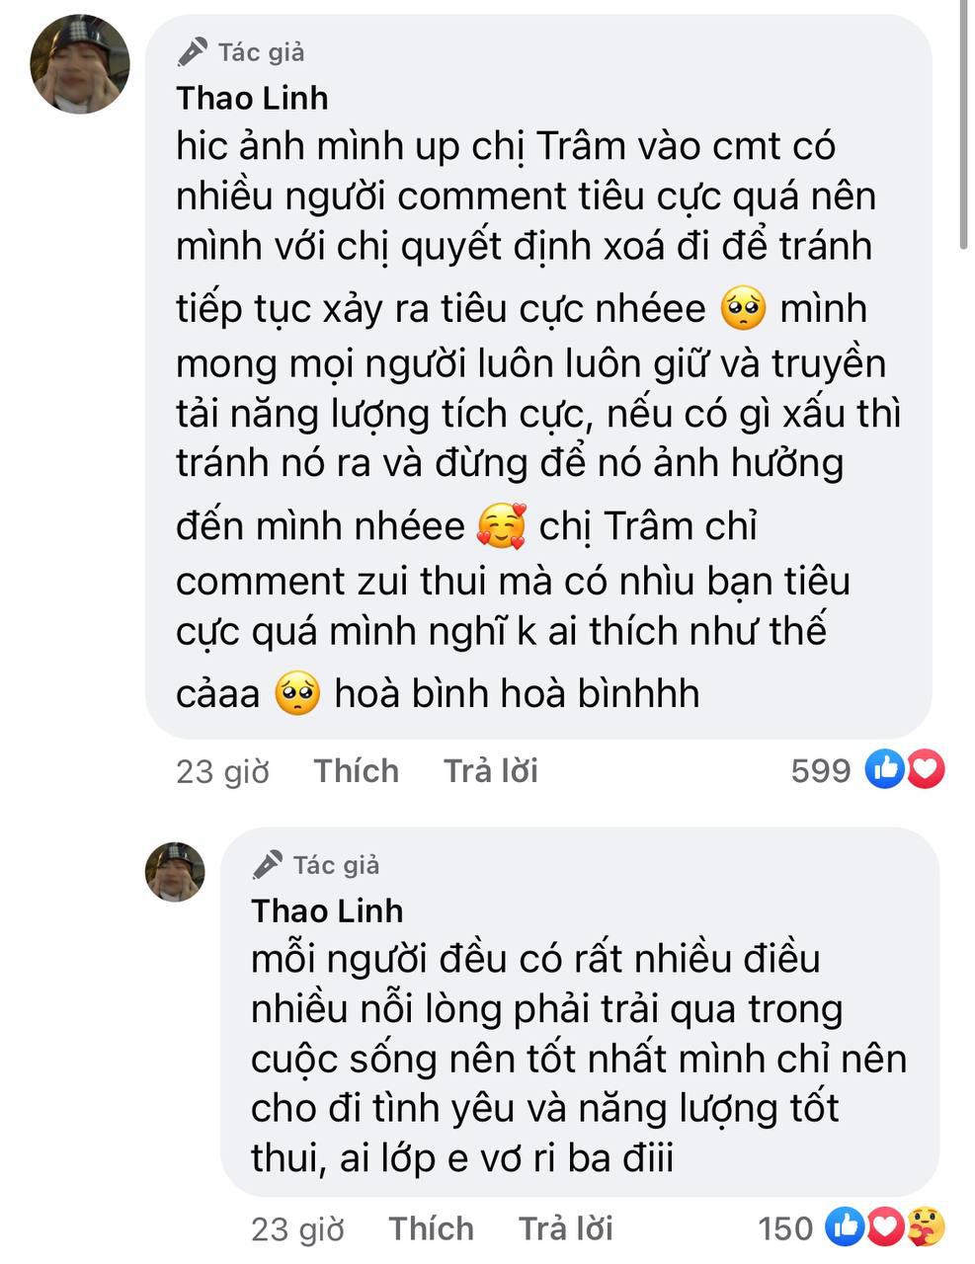Open the blue like reaction icon beside 150
This screenshot has height=1264, width=975.
[846, 1227]
